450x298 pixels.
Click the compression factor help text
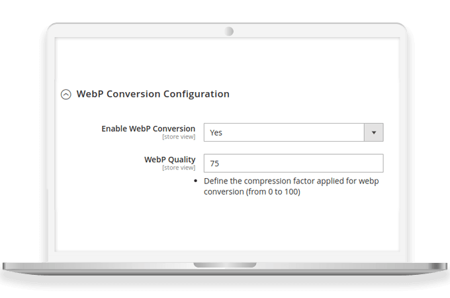[291, 181]
